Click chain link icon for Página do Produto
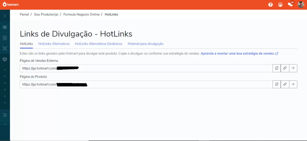Screen dimensions: 307x141 [285, 84]
